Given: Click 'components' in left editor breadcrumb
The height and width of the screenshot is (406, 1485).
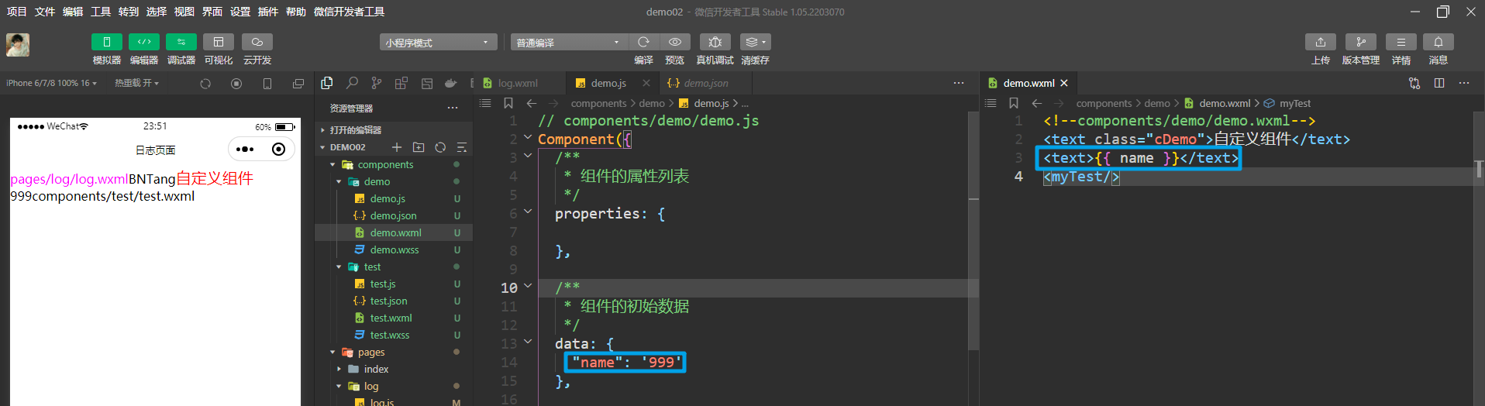Looking at the screenshot, I should 598,103.
